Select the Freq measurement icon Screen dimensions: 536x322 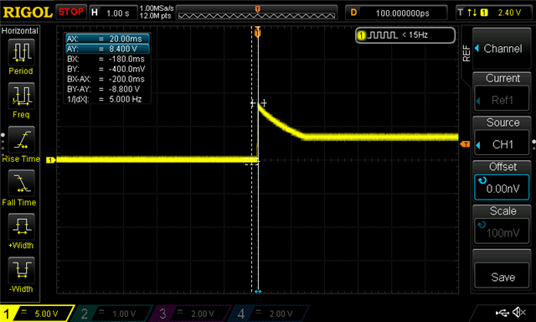(21, 96)
